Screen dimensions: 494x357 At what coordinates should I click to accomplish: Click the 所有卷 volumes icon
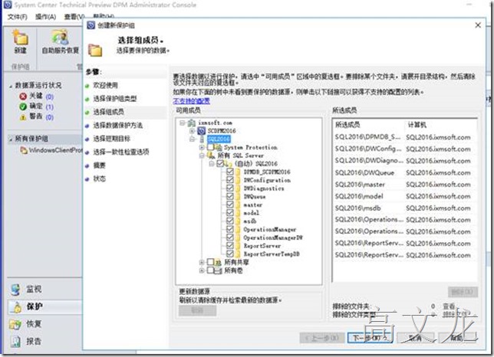pos(219,270)
